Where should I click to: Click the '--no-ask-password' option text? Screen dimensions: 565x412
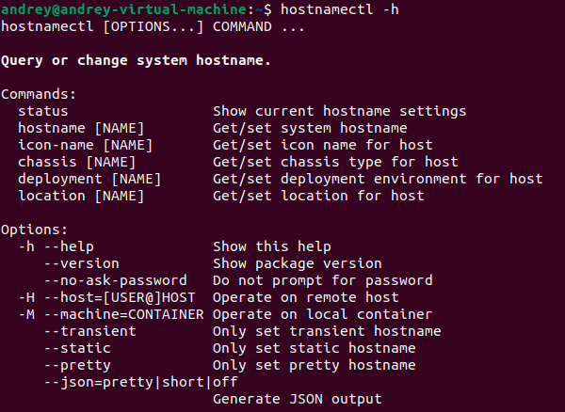pos(115,280)
